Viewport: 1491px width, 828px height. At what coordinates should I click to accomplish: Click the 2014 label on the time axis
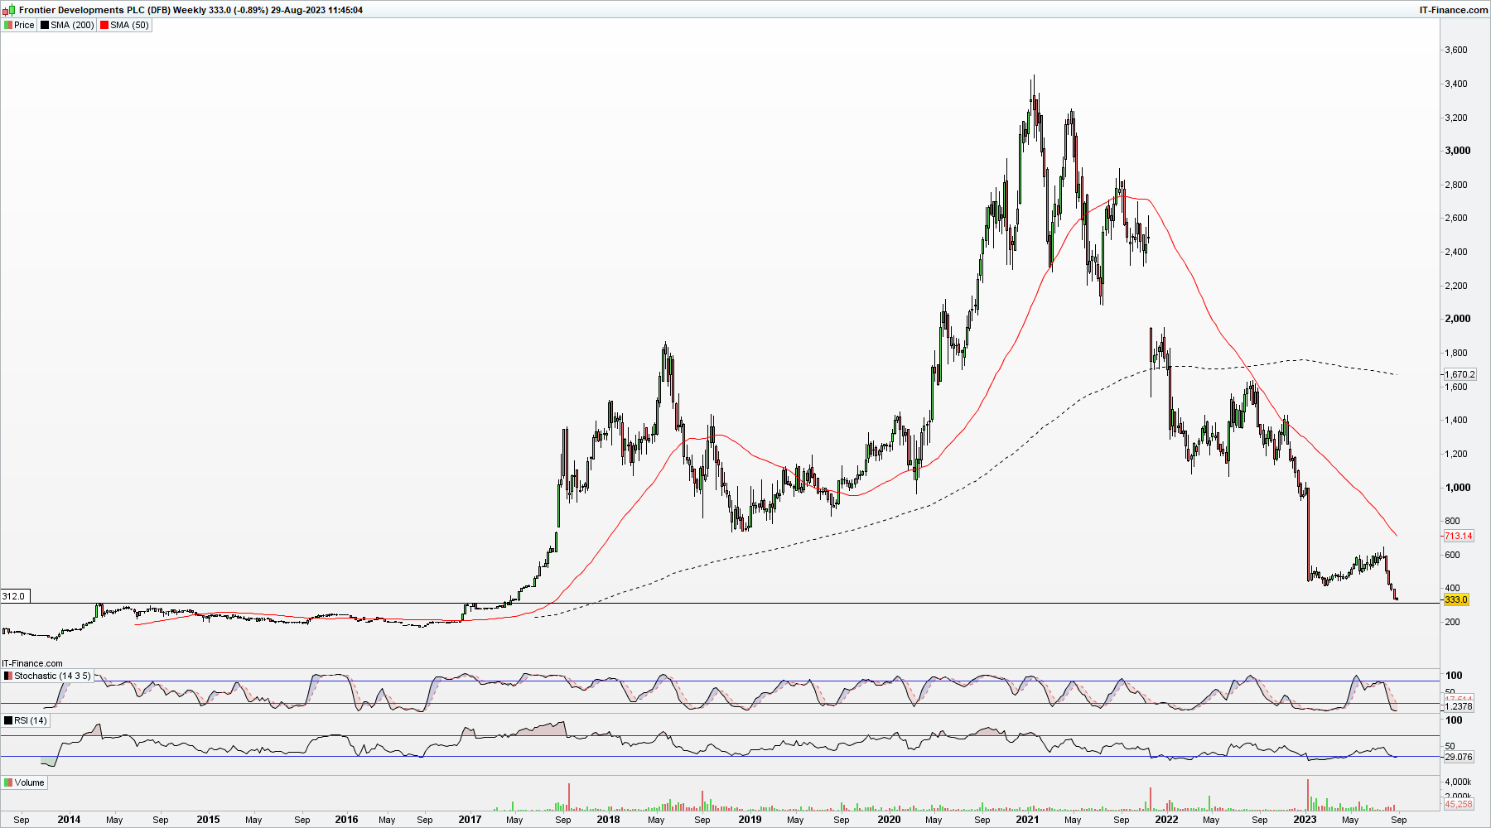69,820
